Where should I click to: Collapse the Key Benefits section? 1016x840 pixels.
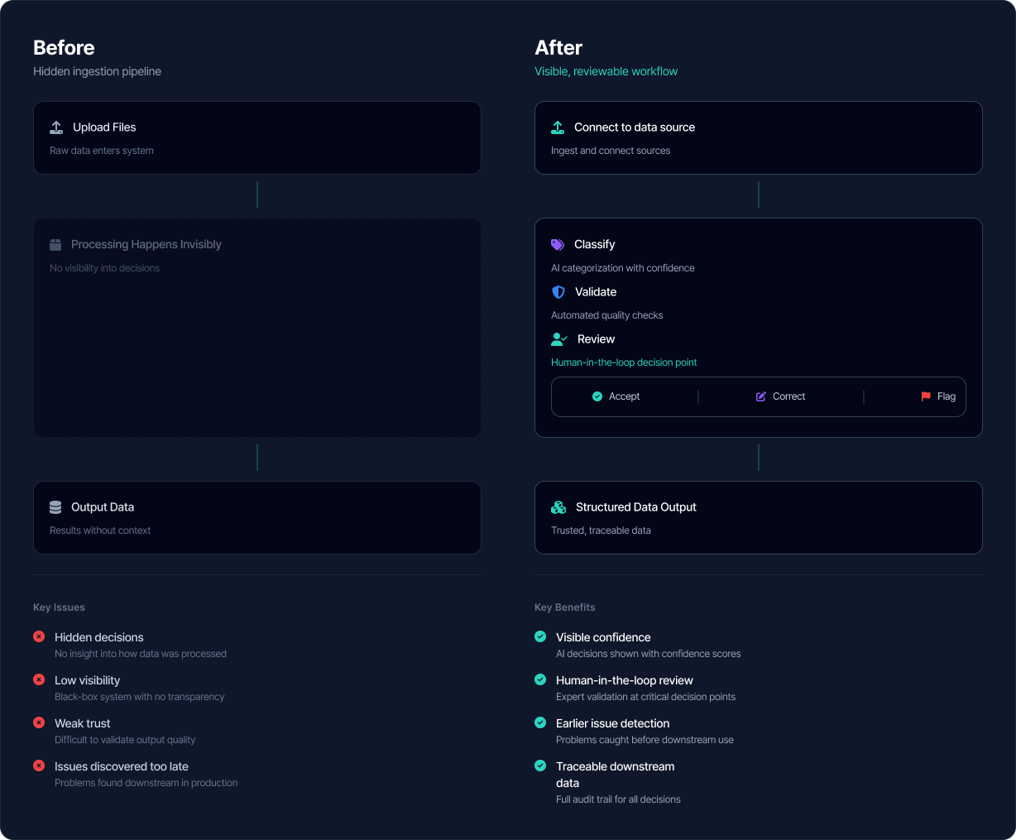565,607
